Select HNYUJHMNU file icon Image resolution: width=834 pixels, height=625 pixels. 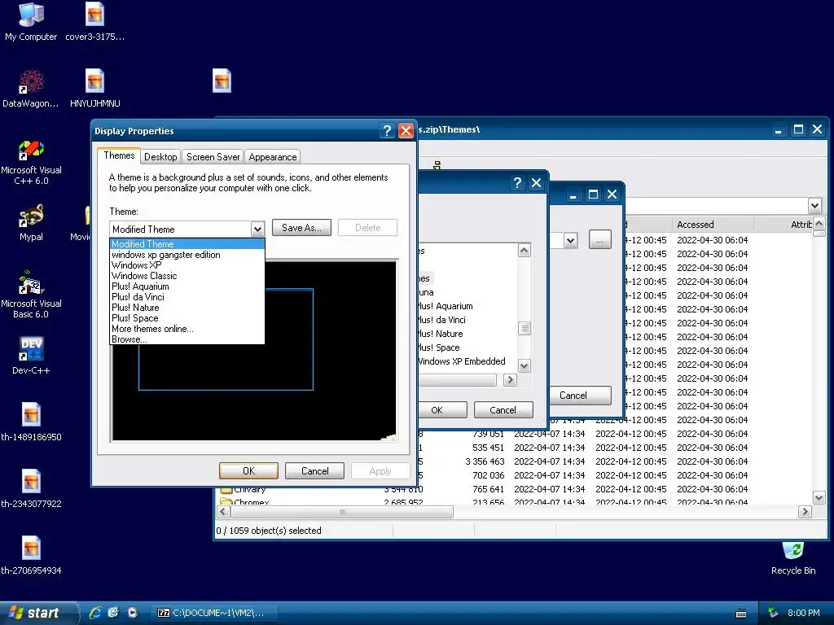tap(94, 88)
